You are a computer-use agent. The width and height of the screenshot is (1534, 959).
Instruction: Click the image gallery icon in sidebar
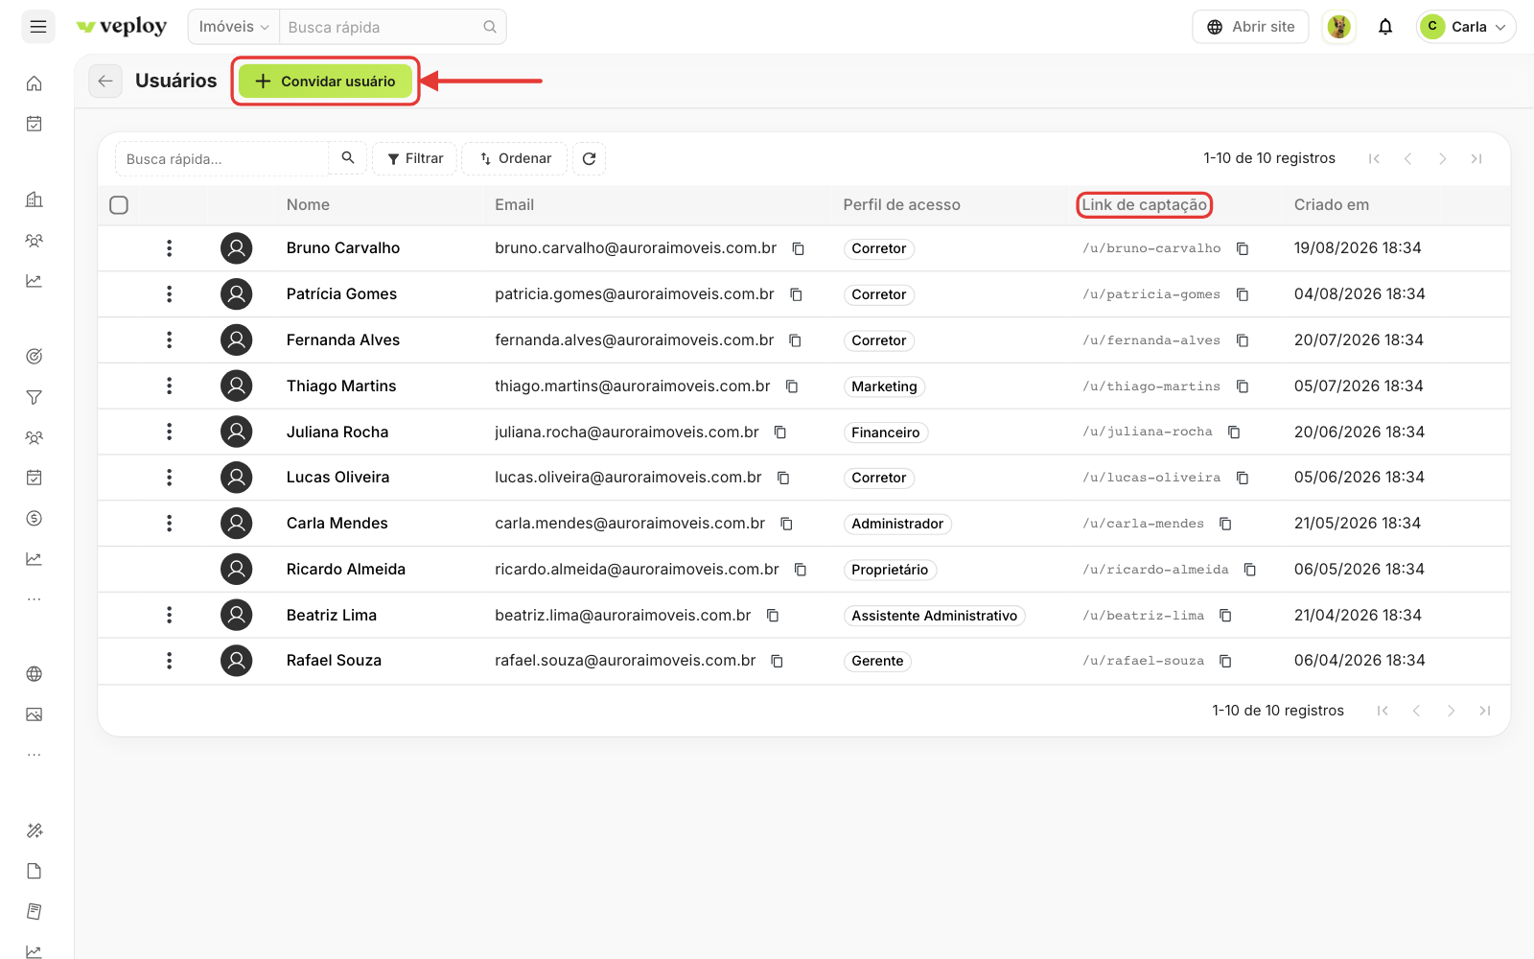tap(35, 714)
